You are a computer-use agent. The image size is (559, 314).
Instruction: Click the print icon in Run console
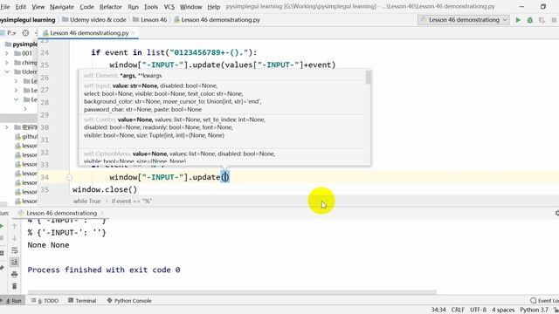point(14,274)
